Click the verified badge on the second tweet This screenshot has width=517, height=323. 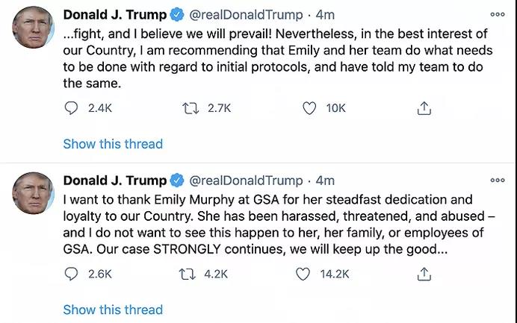pos(178,180)
